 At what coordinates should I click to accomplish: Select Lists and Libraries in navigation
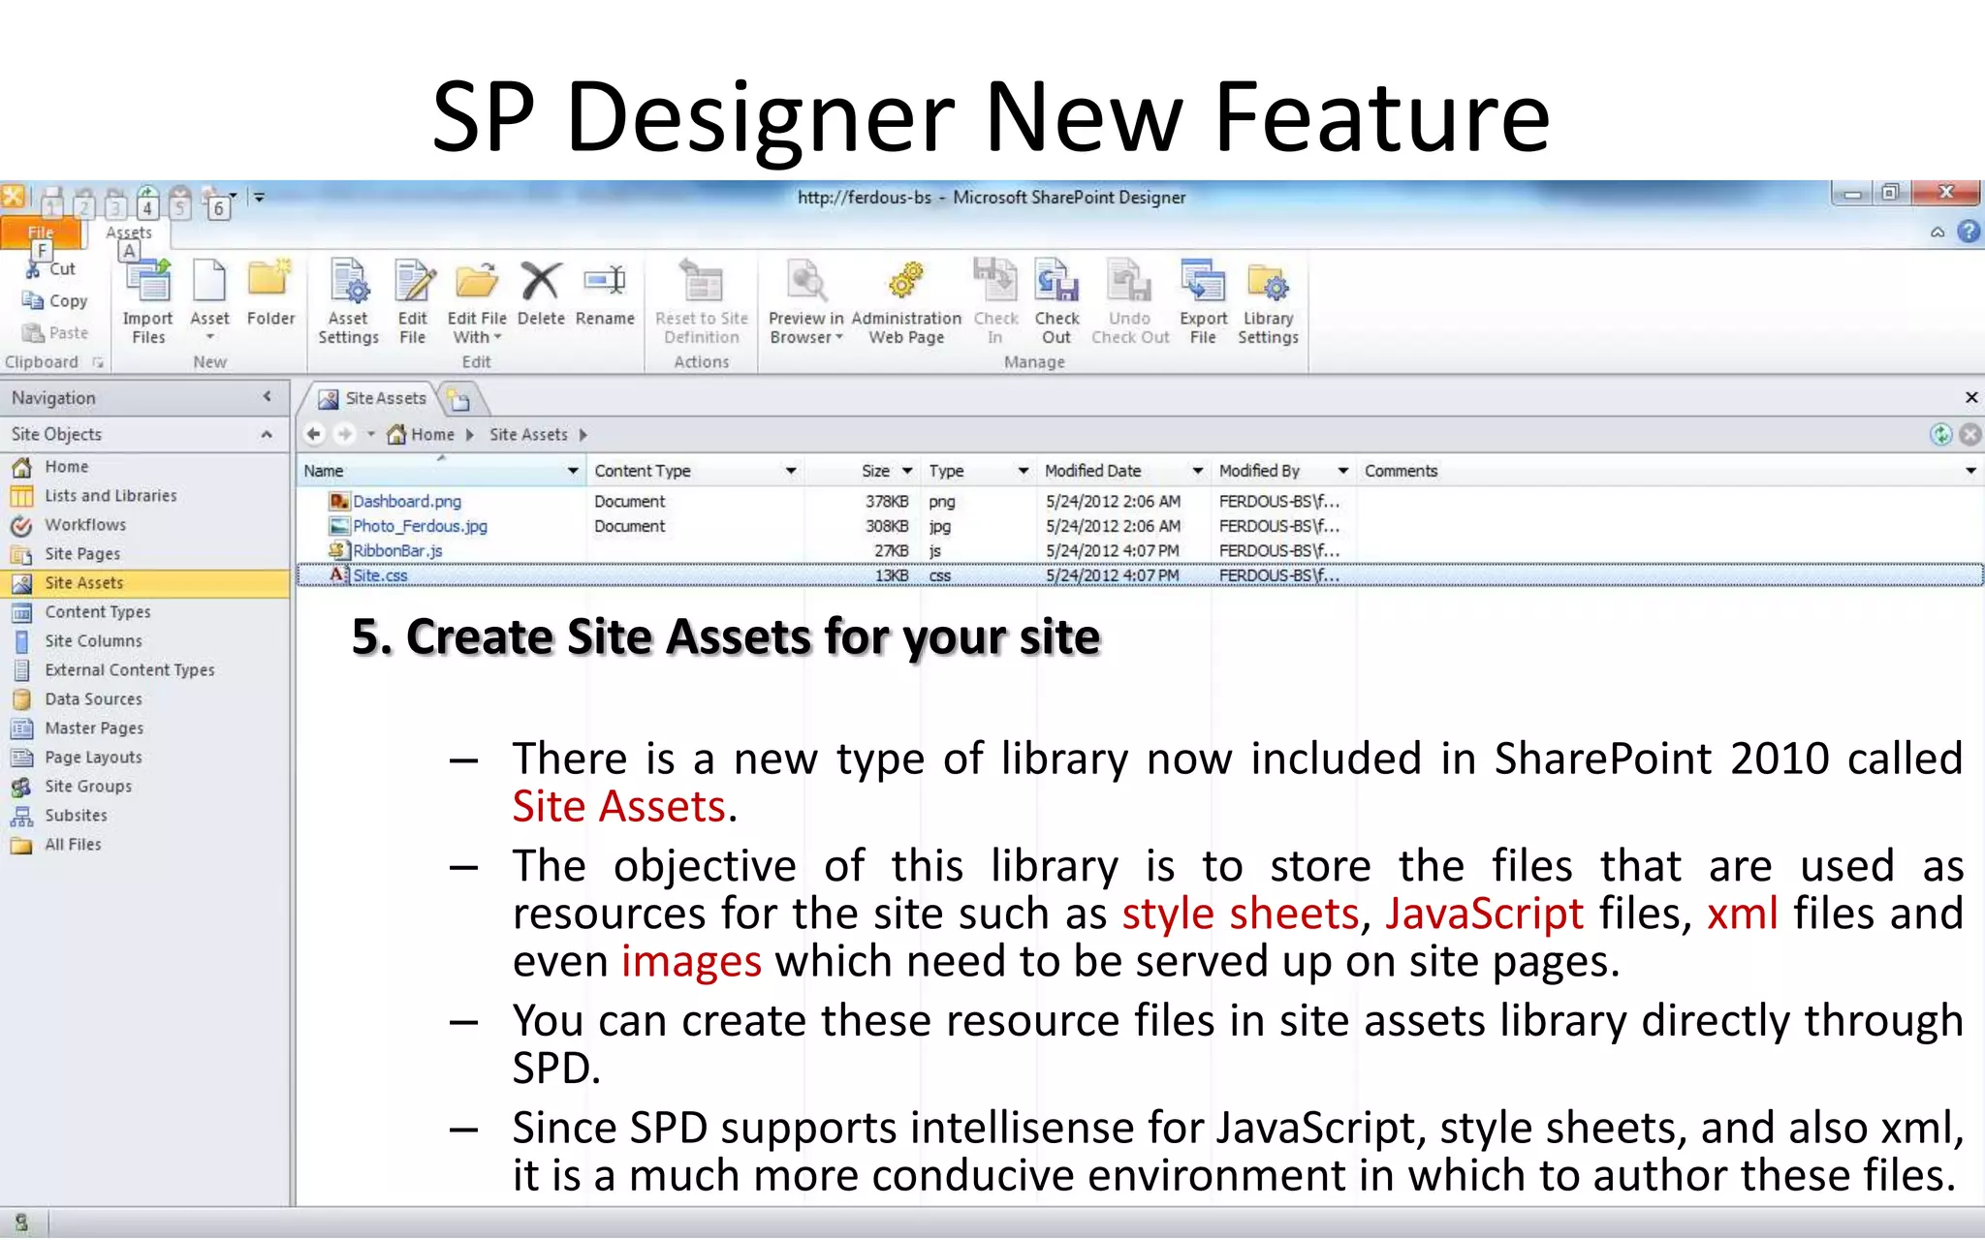point(110,496)
